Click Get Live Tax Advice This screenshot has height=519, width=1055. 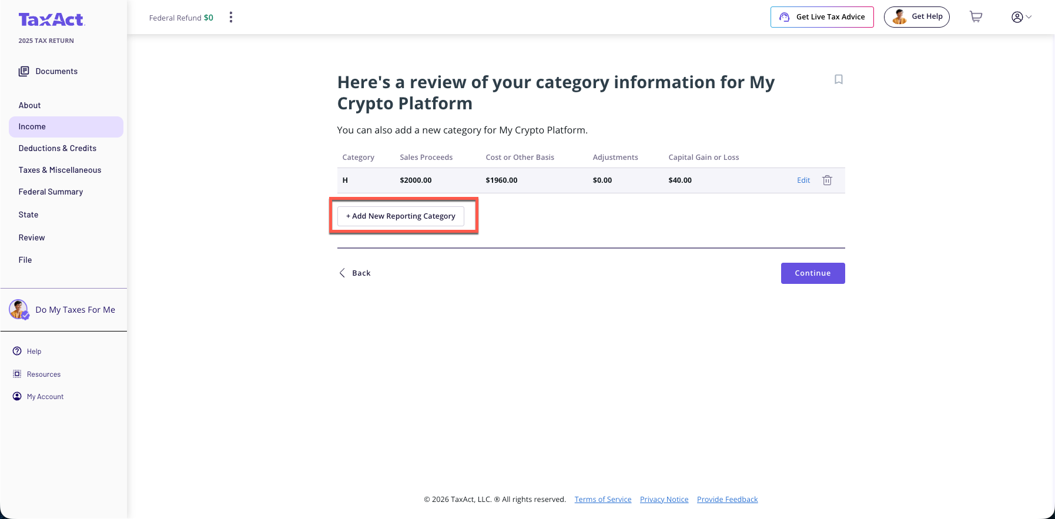(822, 17)
